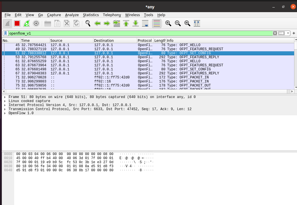Reload this capture file icon
297x205 pixels.
pos(76,23)
